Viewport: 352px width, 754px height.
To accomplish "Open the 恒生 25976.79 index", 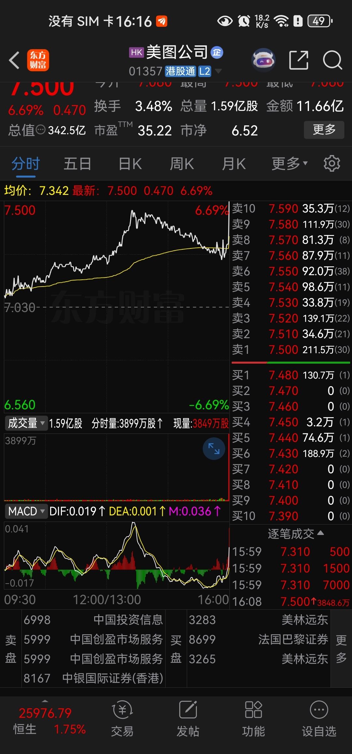I will click(x=49, y=721).
